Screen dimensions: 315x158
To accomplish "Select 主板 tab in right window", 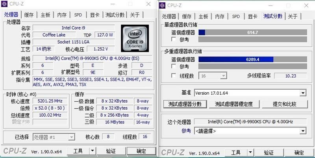I will coord(203,17).
